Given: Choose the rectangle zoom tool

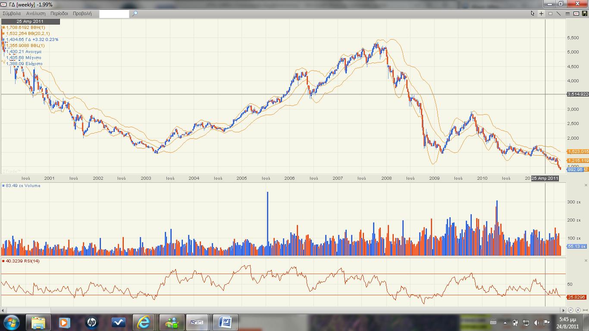Looking at the screenshot, I should pos(550,13).
